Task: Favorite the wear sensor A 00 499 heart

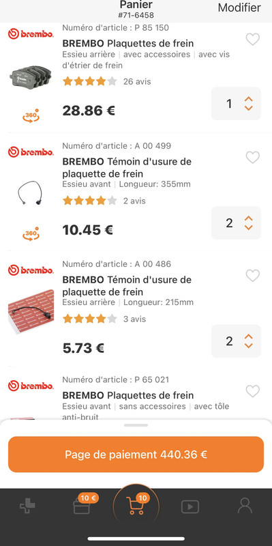Action: click(x=253, y=158)
